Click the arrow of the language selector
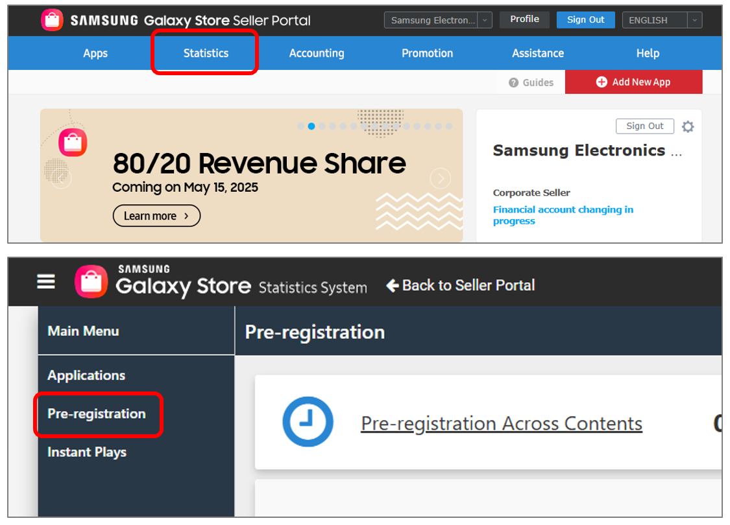730x525 pixels. click(x=694, y=20)
